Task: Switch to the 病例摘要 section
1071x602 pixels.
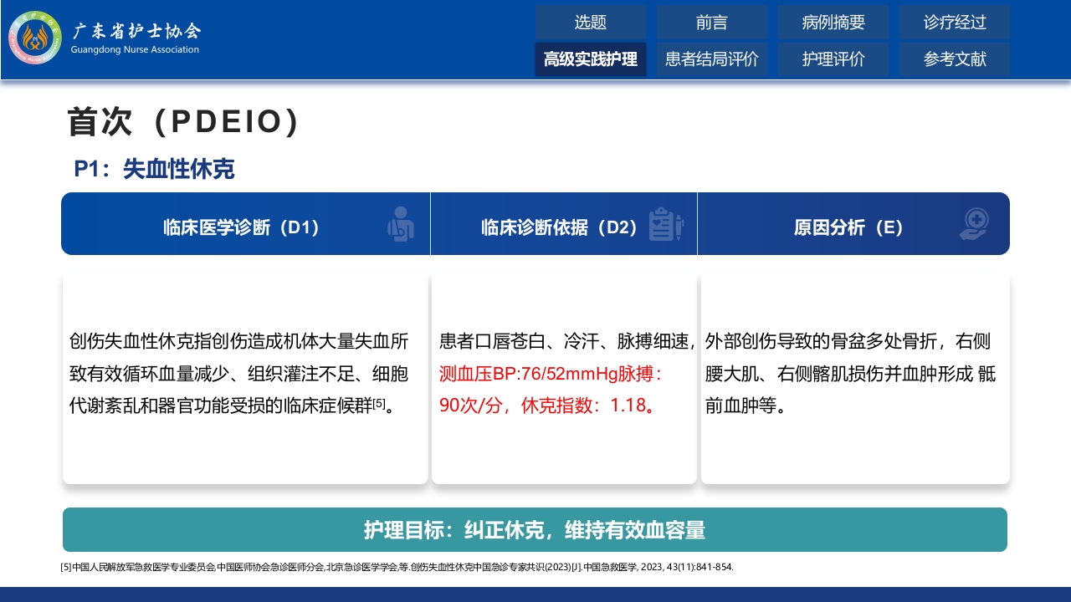Action: (x=833, y=23)
